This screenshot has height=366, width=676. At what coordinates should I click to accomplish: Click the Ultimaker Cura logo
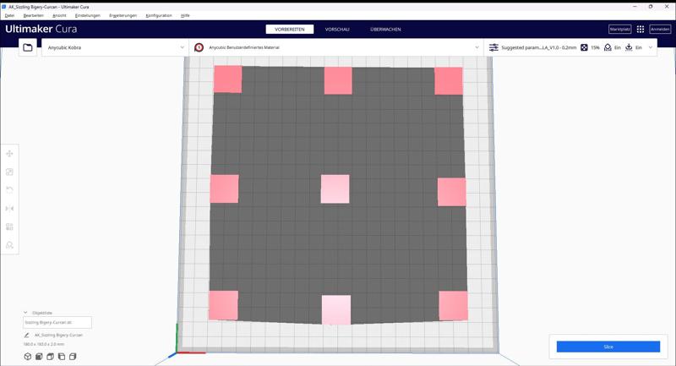pyautogui.click(x=41, y=29)
